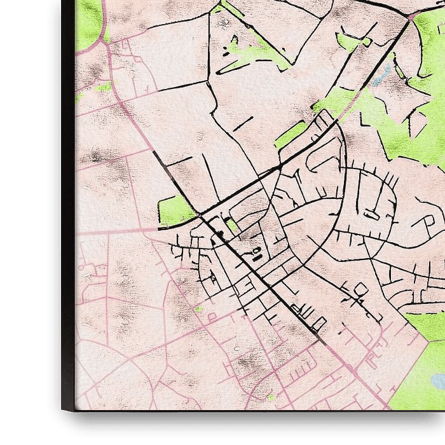The height and width of the screenshot is (445, 445).
Task: Select the large green forest at the upper right
Action: click(407, 127)
